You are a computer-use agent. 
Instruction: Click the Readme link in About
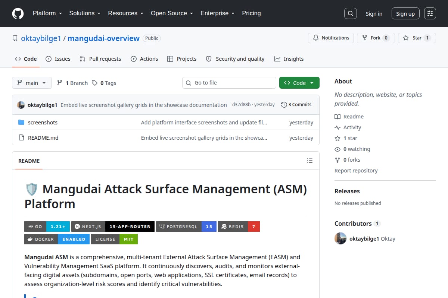tap(349, 117)
